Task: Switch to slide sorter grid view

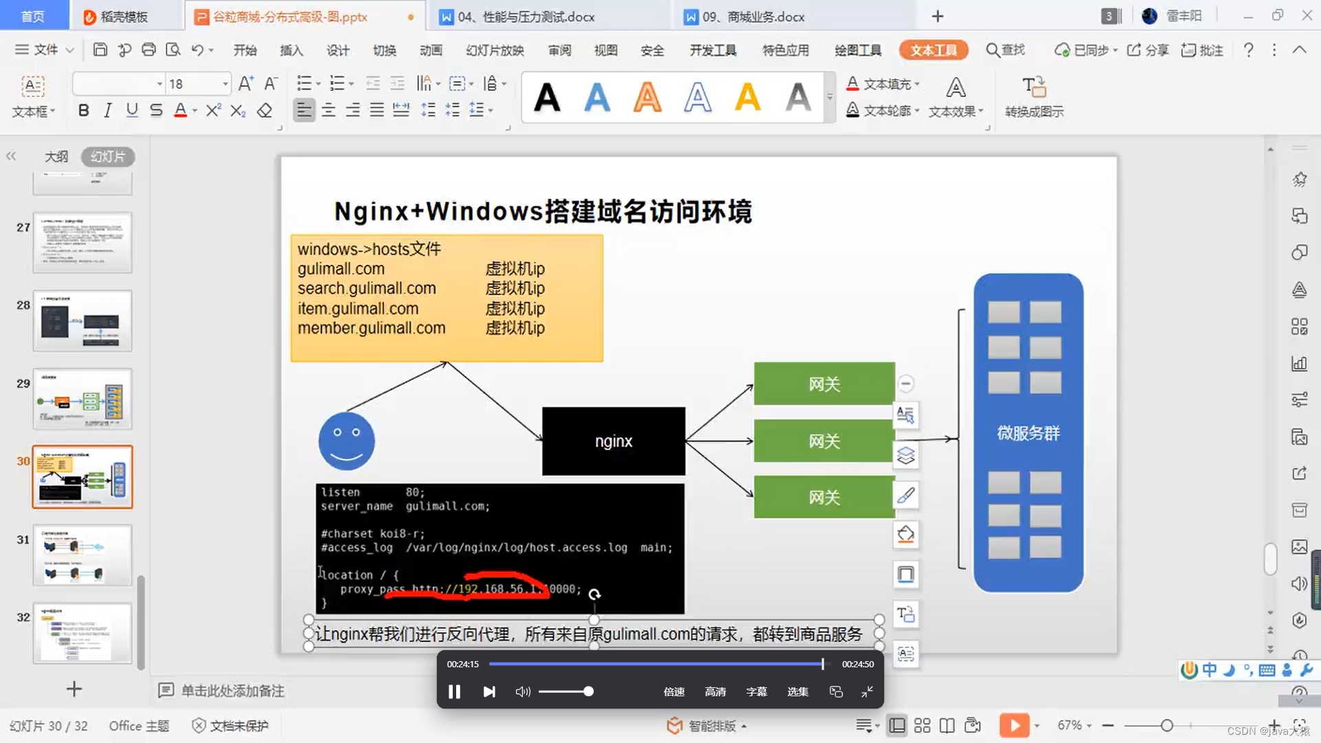Action: tap(922, 725)
